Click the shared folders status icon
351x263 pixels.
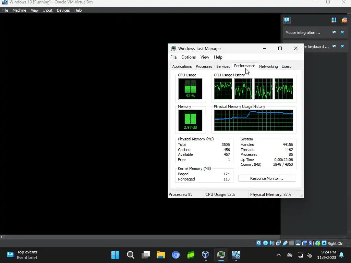pyautogui.click(x=291, y=243)
